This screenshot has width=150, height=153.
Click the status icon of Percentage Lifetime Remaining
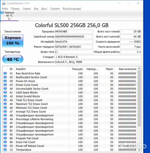5,119
